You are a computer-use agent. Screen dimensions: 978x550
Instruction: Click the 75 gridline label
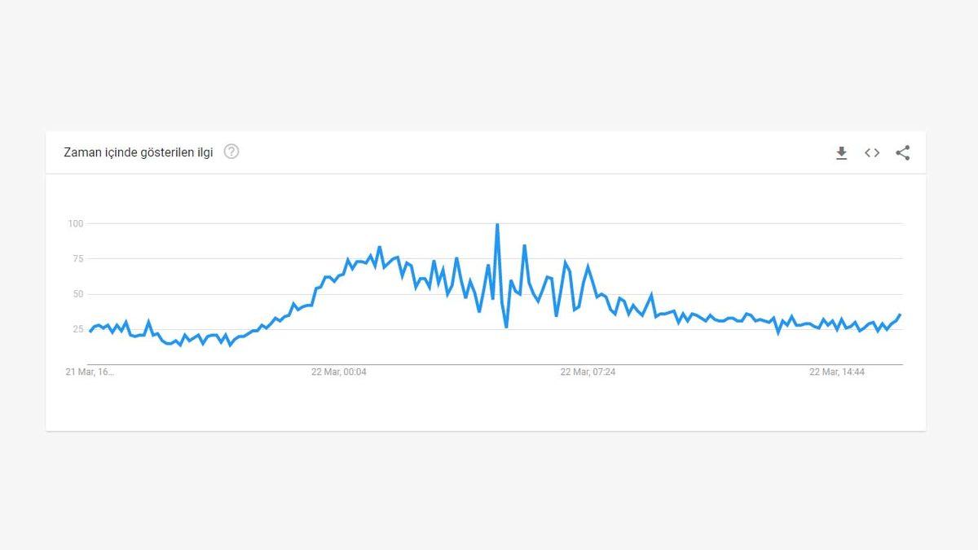pos(77,258)
